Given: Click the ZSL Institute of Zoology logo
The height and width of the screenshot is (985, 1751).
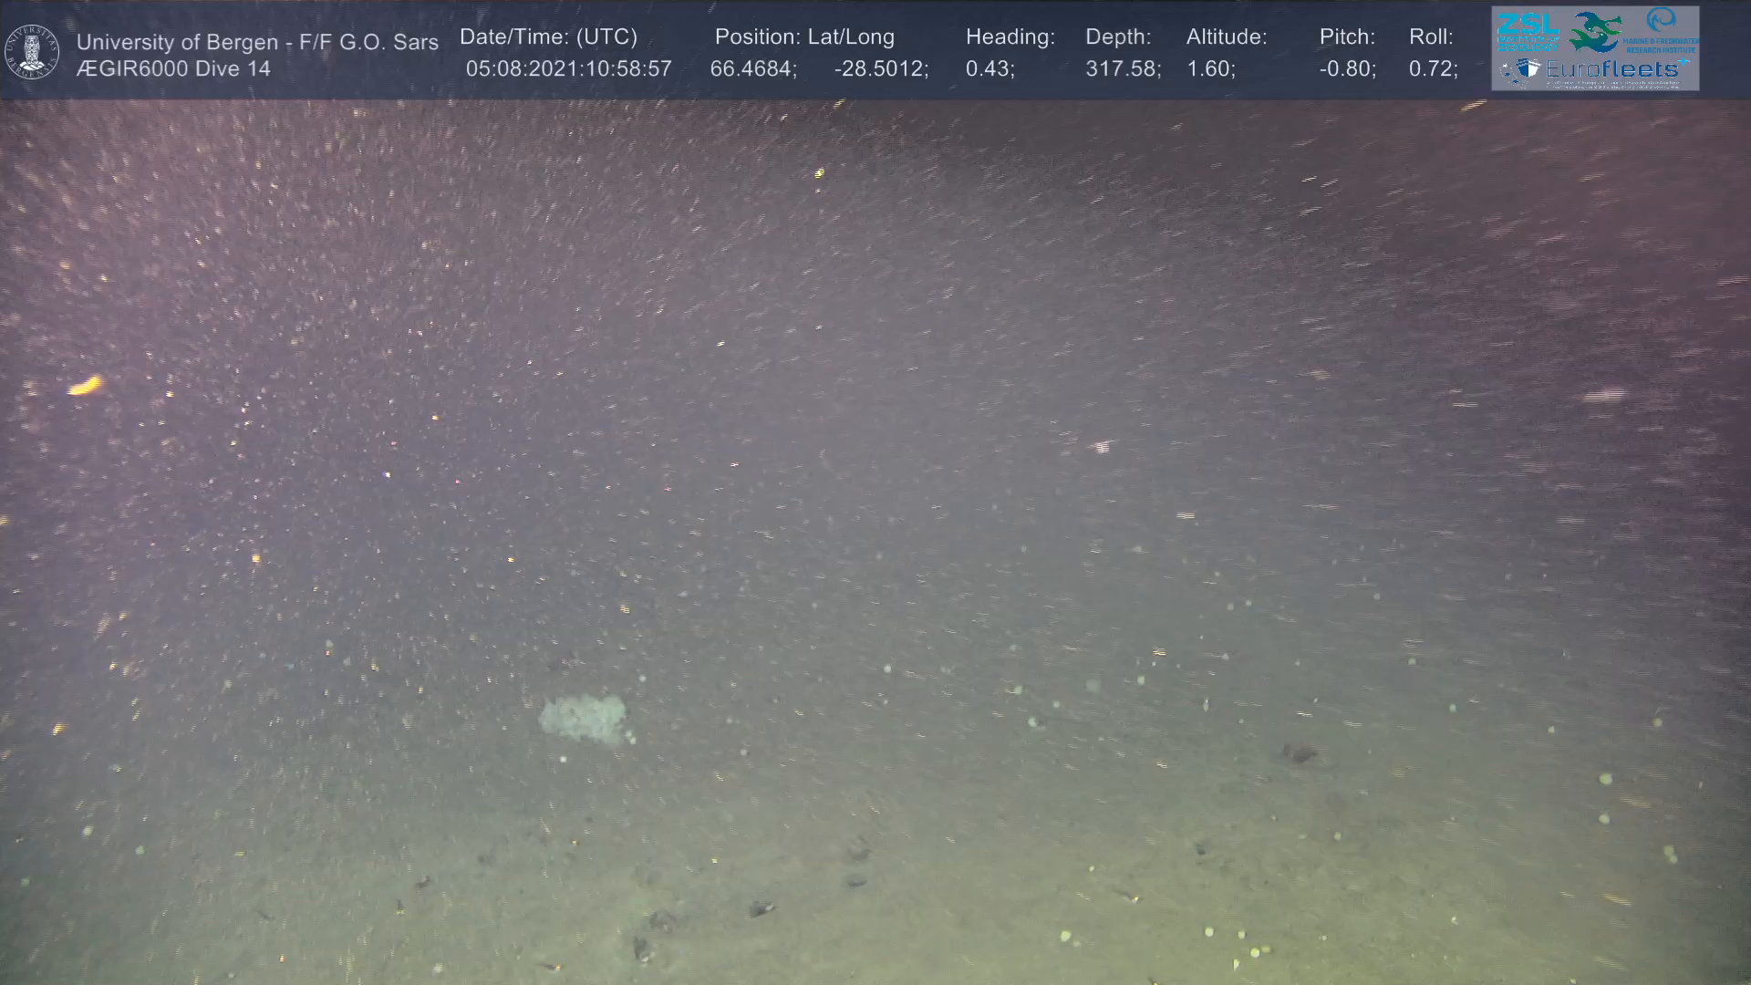Looking at the screenshot, I should click(x=1528, y=31).
